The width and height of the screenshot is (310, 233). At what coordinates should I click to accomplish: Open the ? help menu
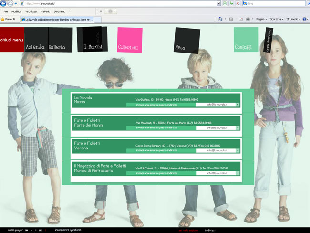(70, 11)
